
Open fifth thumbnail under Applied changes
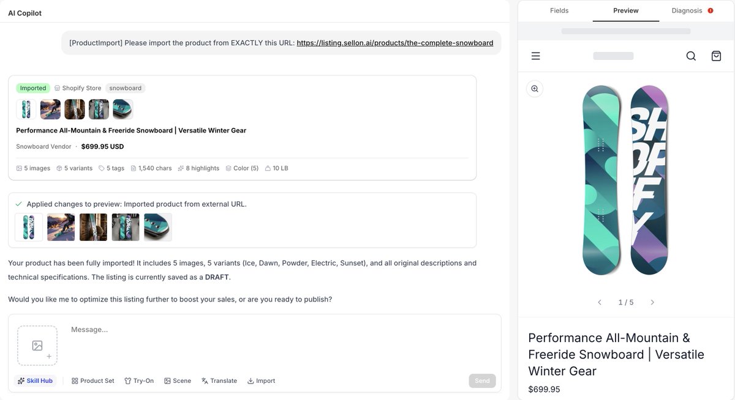[158, 227]
